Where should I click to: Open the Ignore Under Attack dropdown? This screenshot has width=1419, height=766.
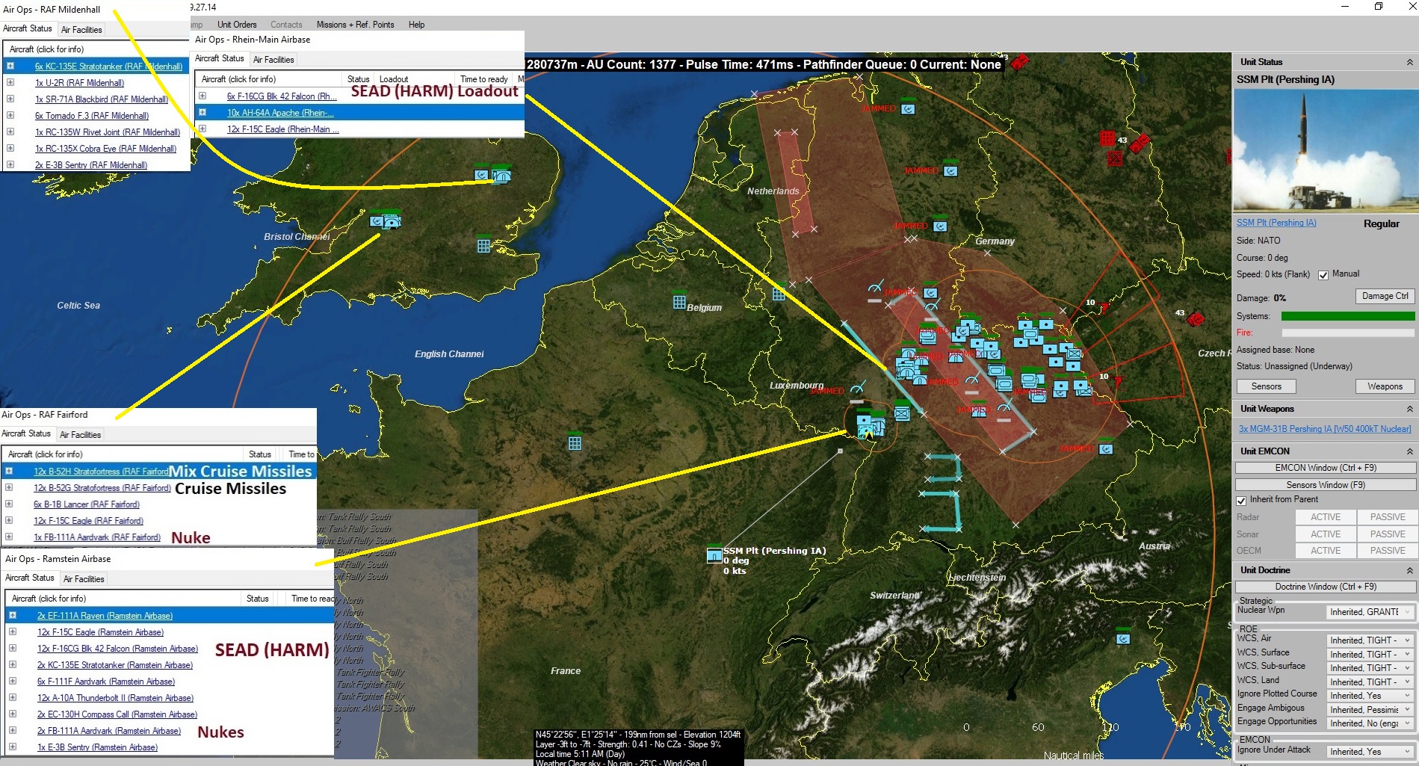[1370, 752]
